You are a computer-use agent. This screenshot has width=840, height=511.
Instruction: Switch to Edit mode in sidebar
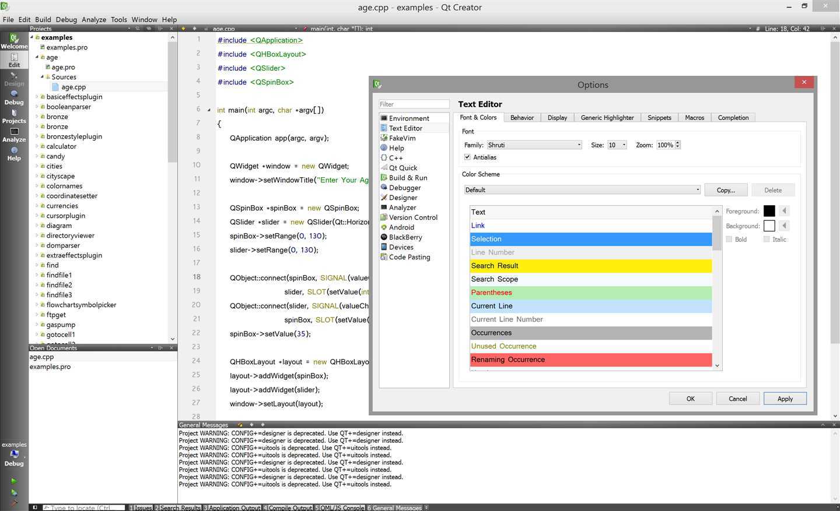(x=14, y=60)
